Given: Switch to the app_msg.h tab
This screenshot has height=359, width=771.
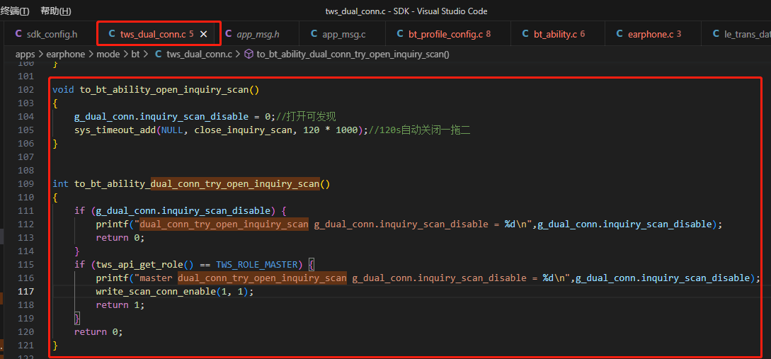Looking at the screenshot, I should [x=258, y=34].
